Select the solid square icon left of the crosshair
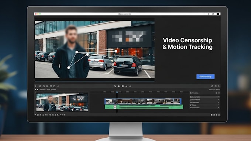This screenshot has width=251, height=141. click(54, 86)
